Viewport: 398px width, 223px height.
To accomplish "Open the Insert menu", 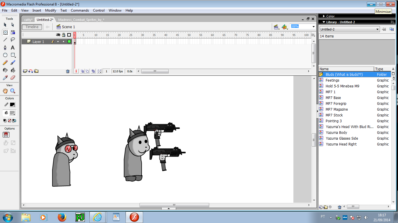I will 37,10.
